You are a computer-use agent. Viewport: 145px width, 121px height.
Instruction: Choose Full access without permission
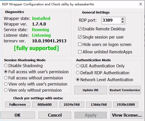click(6, 78)
